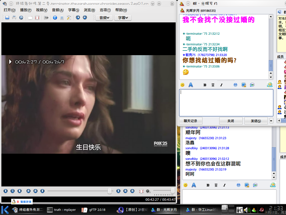
Task: Open preferences with the tools icon
Action: (69, 18)
